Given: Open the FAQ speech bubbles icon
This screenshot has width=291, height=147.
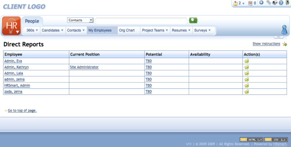Looking at the screenshot, I should pos(268,3).
